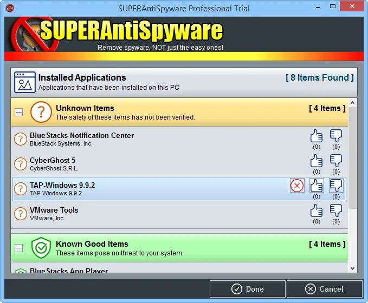
Task: Vote thumbs up for CyberGhost 5
Action: click(x=317, y=161)
